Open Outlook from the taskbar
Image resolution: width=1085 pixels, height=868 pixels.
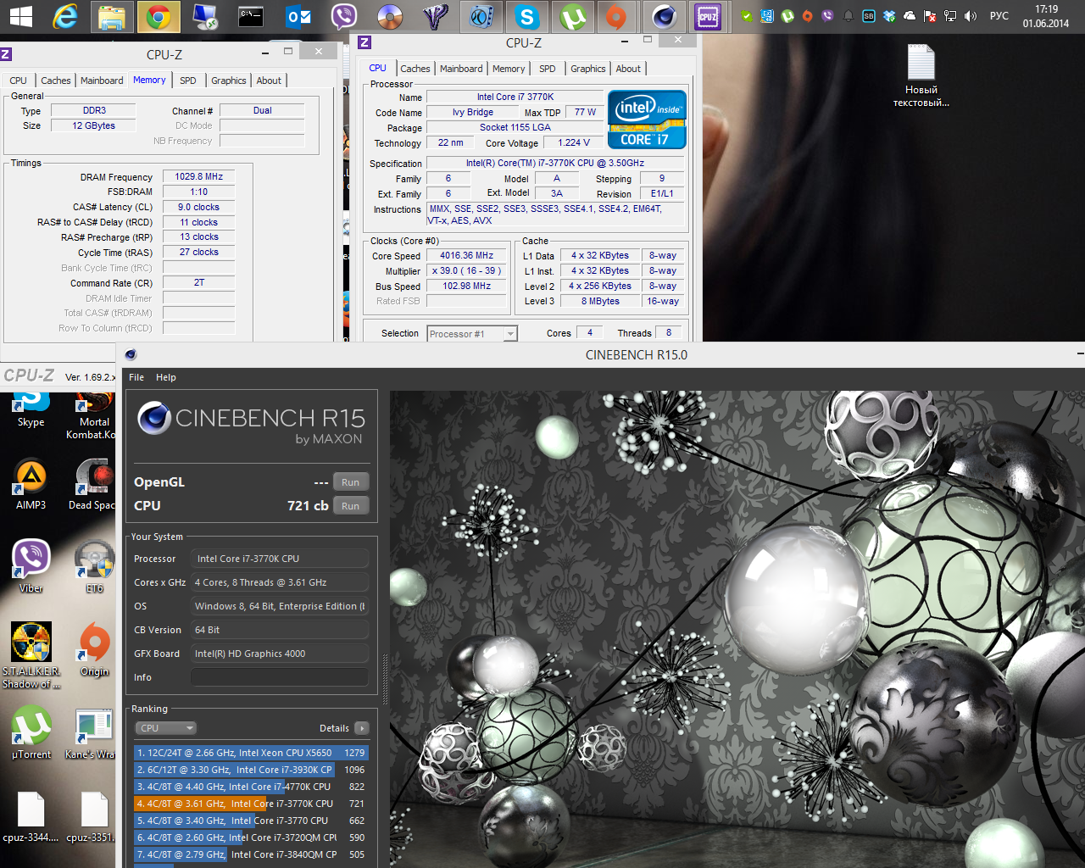298,16
